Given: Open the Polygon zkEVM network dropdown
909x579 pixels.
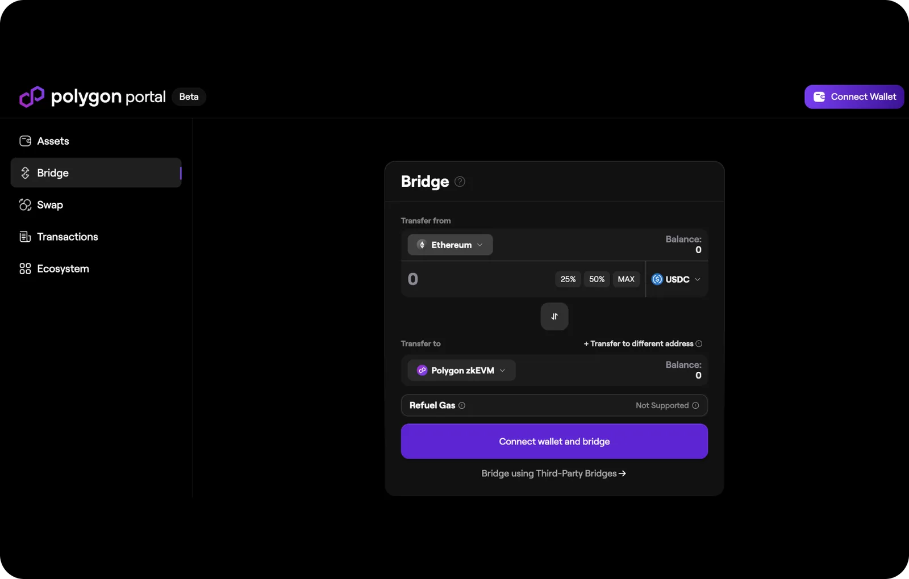Looking at the screenshot, I should click(461, 370).
